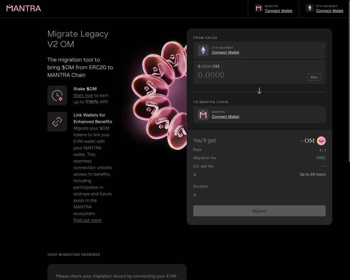
Task: Click the down arrow between From and To
Action: [x=259, y=91]
